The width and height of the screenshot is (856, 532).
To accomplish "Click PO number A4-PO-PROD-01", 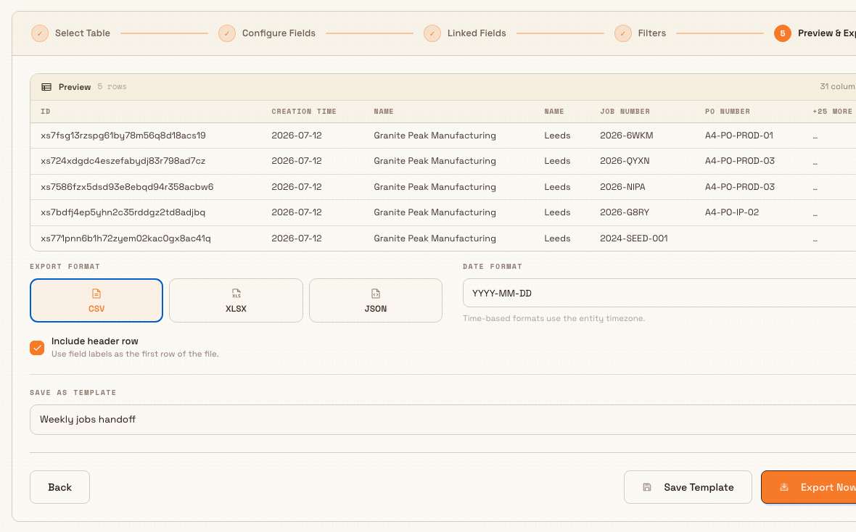I will coord(738,136).
